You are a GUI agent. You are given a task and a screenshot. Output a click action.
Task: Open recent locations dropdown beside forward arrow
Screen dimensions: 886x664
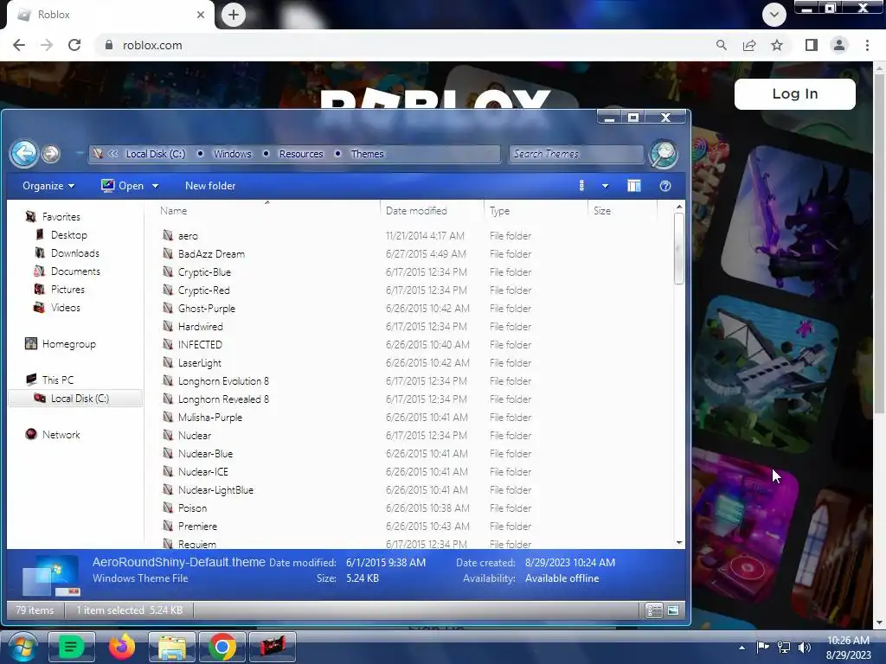[80, 153]
